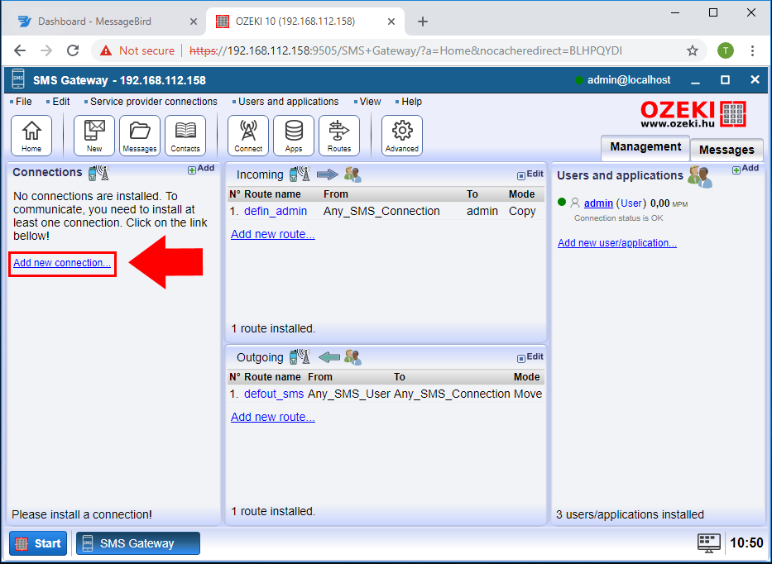Click the desktop monitor icon in taskbar

tap(709, 543)
